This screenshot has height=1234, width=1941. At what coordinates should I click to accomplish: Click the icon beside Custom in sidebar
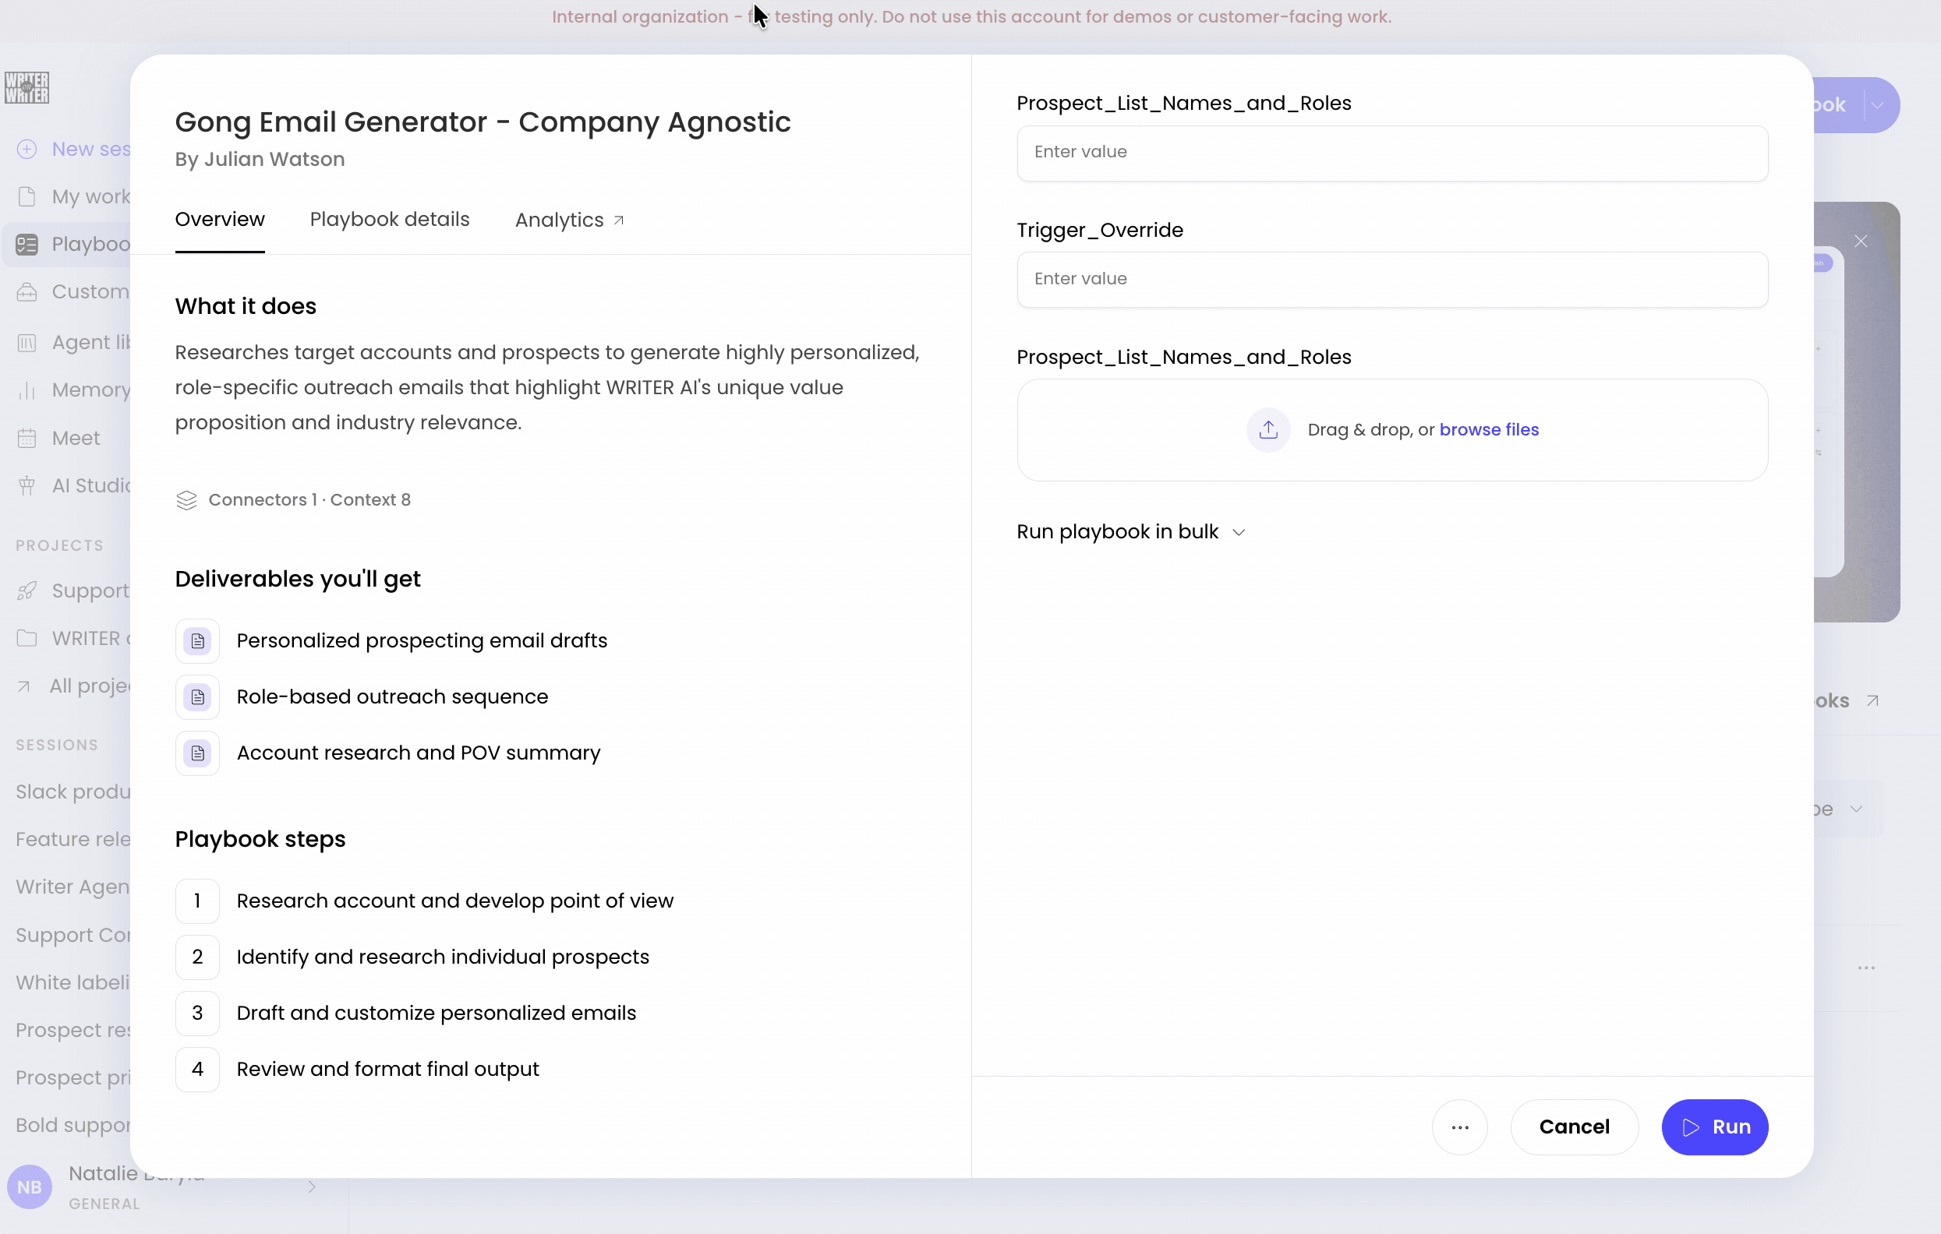click(x=27, y=291)
